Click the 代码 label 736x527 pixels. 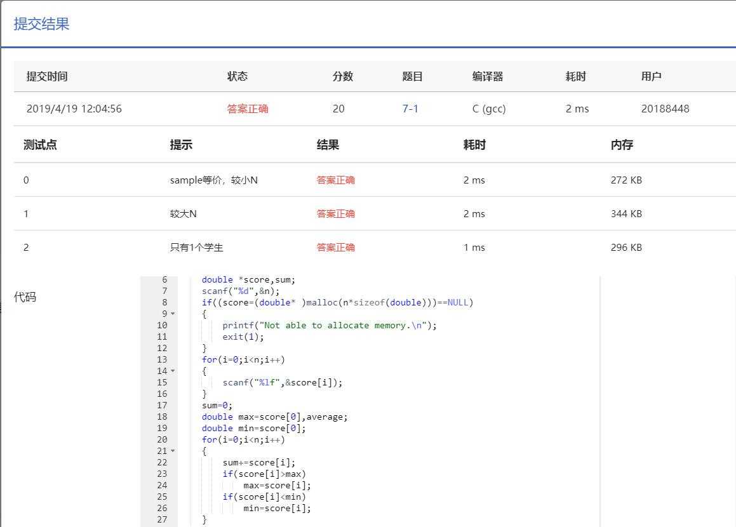click(x=25, y=297)
